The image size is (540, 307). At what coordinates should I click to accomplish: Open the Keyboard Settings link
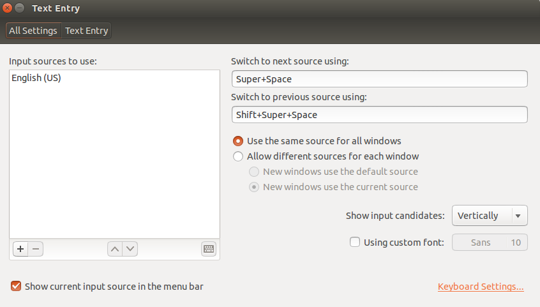[481, 287]
